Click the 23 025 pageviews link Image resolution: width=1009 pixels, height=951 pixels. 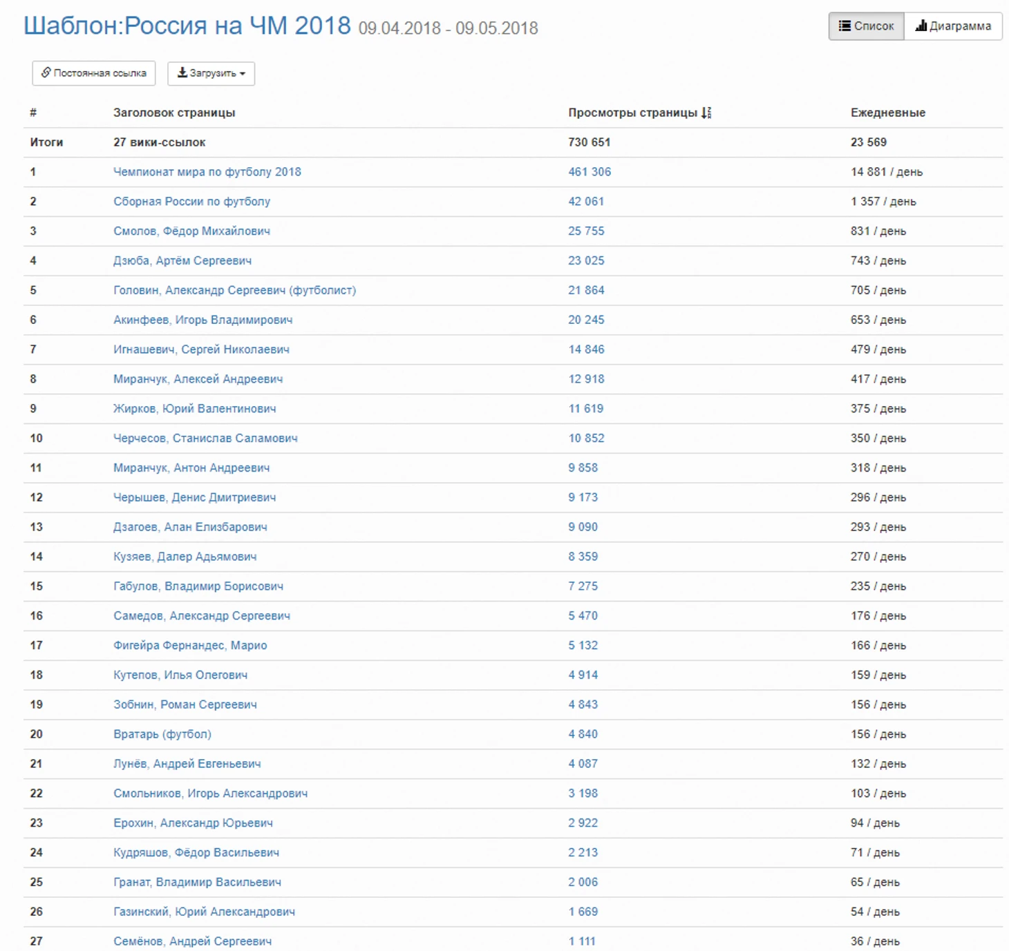click(x=586, y=261)
